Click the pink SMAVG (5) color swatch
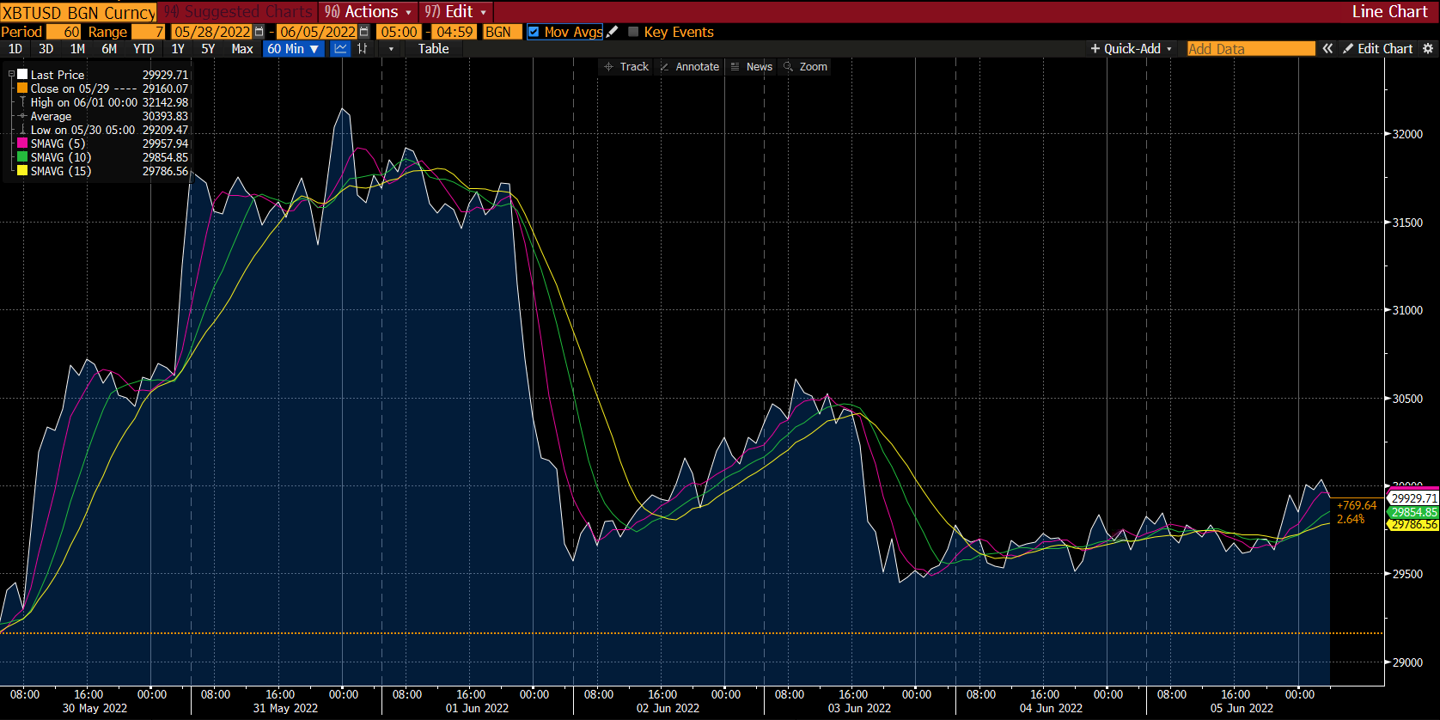This screenshot has width=1440, height=720. coord(22,143)
